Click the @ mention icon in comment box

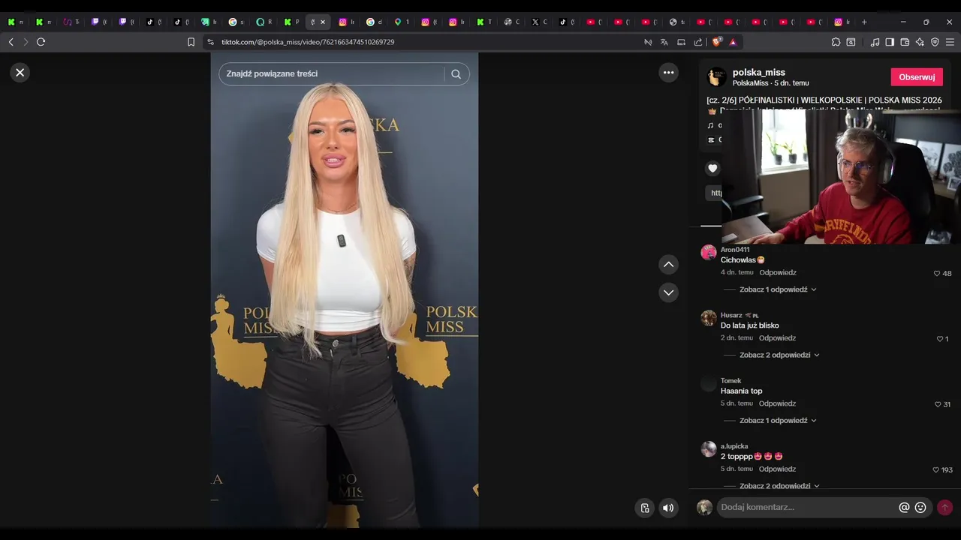click(904, 508)
